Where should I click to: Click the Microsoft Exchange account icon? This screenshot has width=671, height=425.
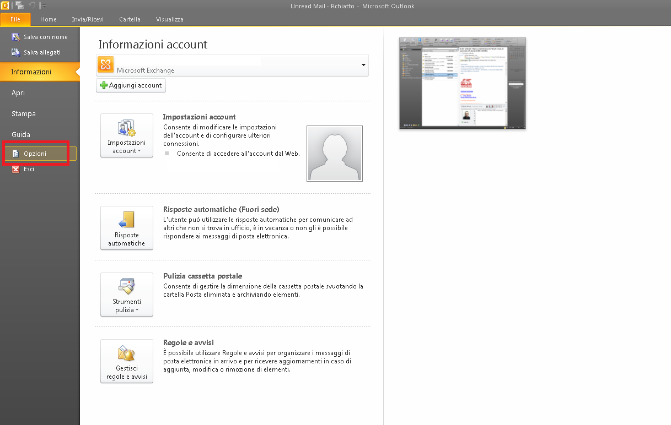tap(106, 65)
